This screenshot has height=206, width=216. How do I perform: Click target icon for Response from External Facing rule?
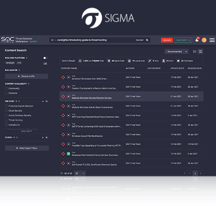63,154
